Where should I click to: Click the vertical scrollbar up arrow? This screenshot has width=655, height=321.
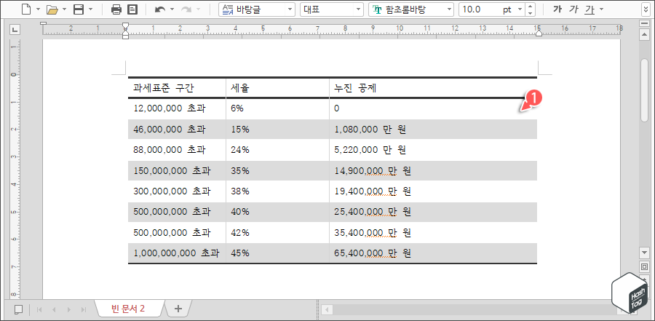click(x=645, y=35)
